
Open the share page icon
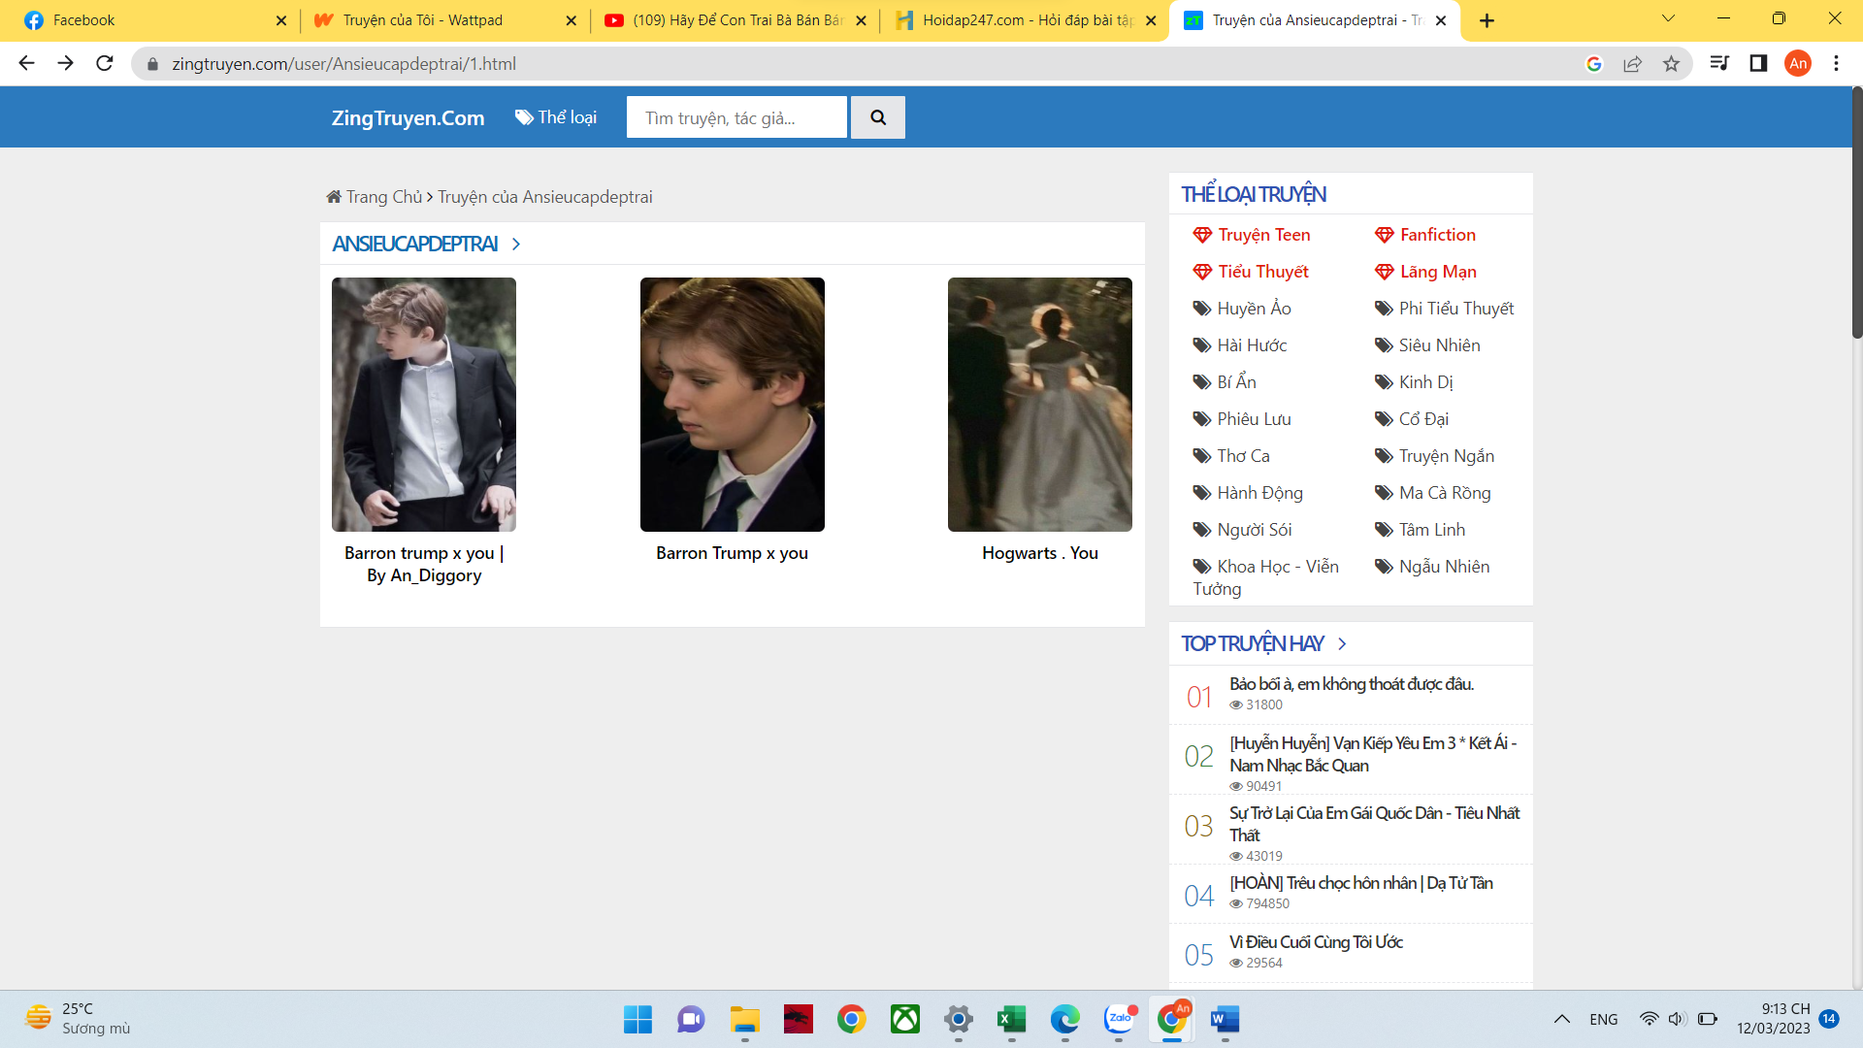1632,63
